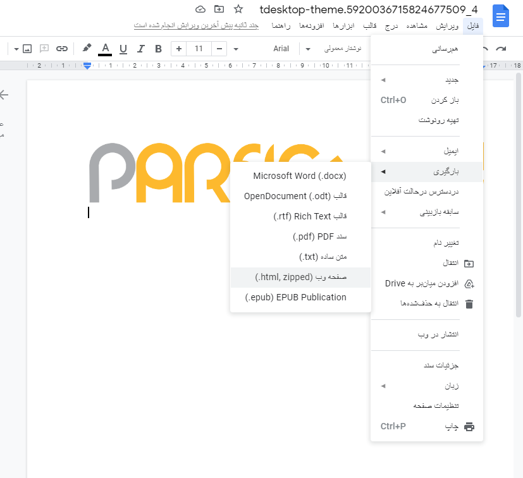Click the font size field showing 11

(199, 49)
